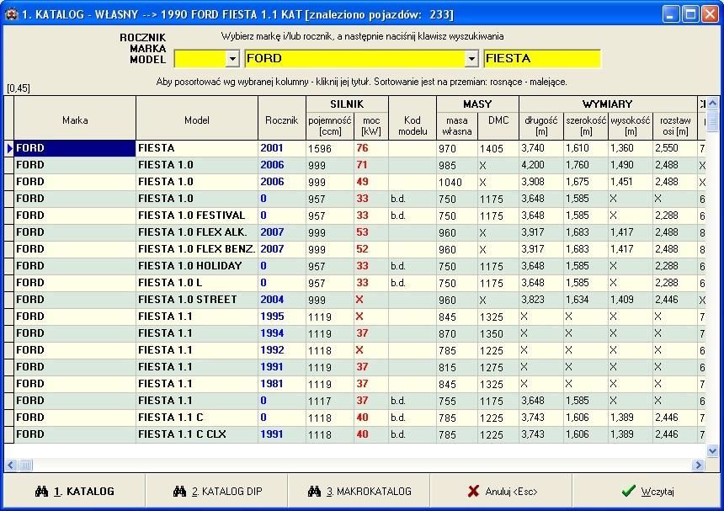The width and height of the screenshot is (724, 511).
Task: Select the FIESTA 1.0 HOLIDAY row
Action: pyautogui.click(x=354, y=266)
